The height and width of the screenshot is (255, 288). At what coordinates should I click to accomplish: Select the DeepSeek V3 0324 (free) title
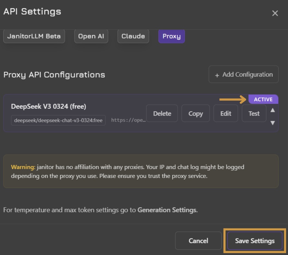click(x=49, y=106)
